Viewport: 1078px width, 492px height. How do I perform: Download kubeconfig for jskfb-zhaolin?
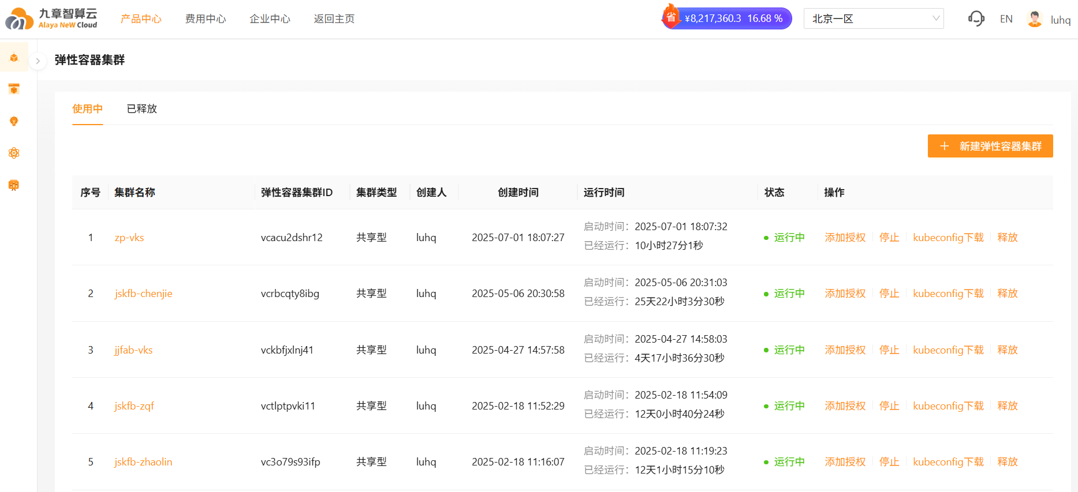[x=948, y=462]
